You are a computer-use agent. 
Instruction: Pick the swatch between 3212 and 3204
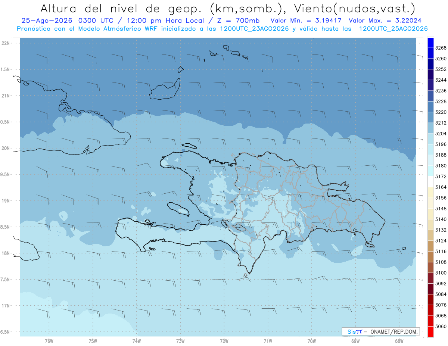point(430,128)
